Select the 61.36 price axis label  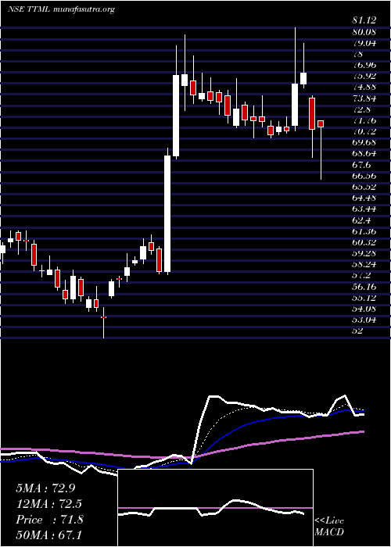(364, 231)
